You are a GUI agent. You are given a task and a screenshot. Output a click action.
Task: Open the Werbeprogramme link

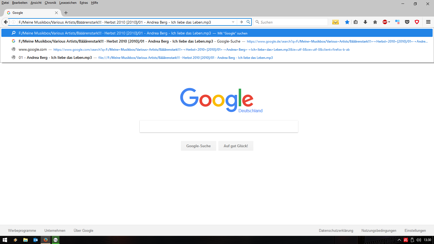[22, 231]
